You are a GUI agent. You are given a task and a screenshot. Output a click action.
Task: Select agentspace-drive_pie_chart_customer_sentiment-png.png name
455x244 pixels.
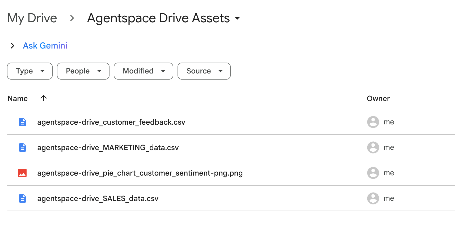coord(140,173)
